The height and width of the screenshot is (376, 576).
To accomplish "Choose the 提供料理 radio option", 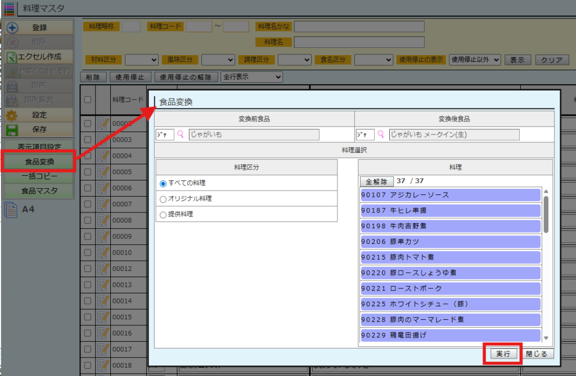I will (x=163, y=214).
